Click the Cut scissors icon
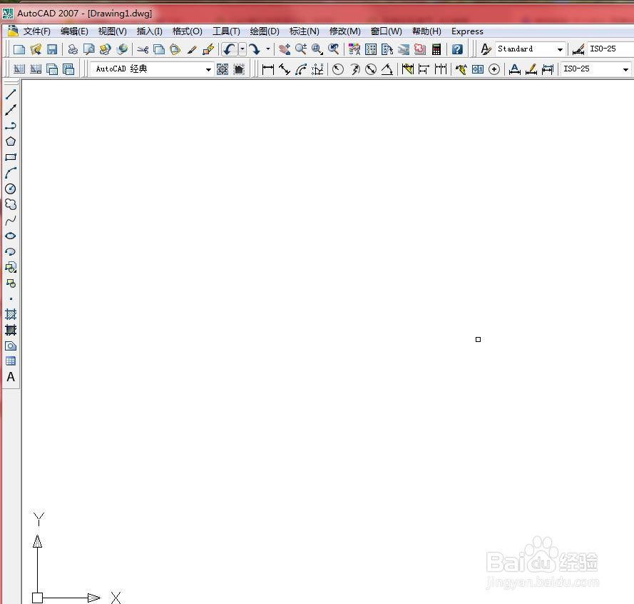 pyautogui.click(x=143, y=49)
